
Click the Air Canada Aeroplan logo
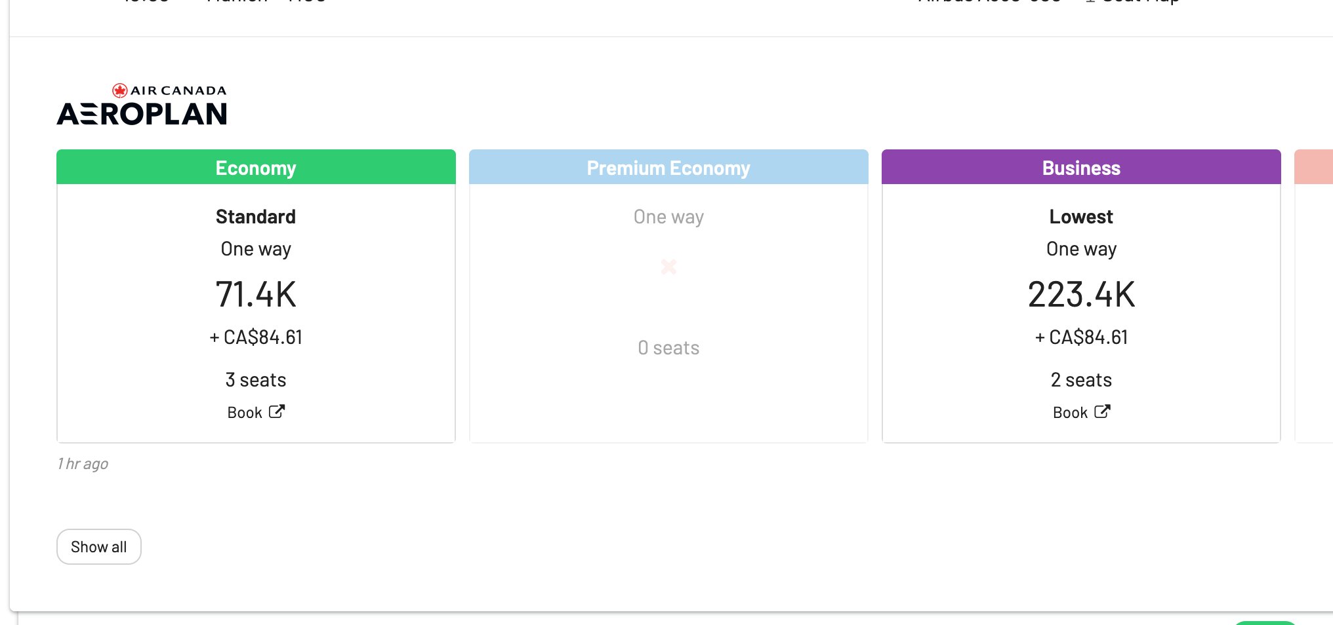[142, 105]
